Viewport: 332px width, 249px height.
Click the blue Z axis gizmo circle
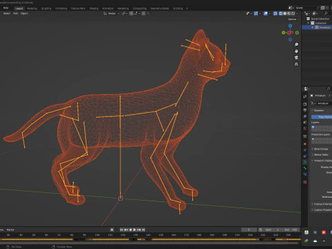click(x=290, y=26)
